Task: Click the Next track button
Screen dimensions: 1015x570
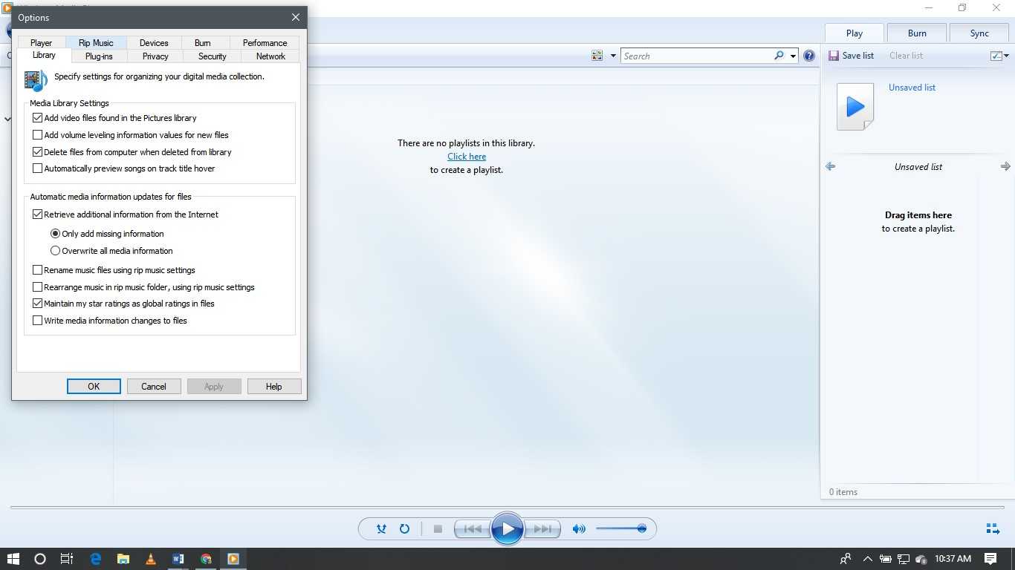Action: 543,529
